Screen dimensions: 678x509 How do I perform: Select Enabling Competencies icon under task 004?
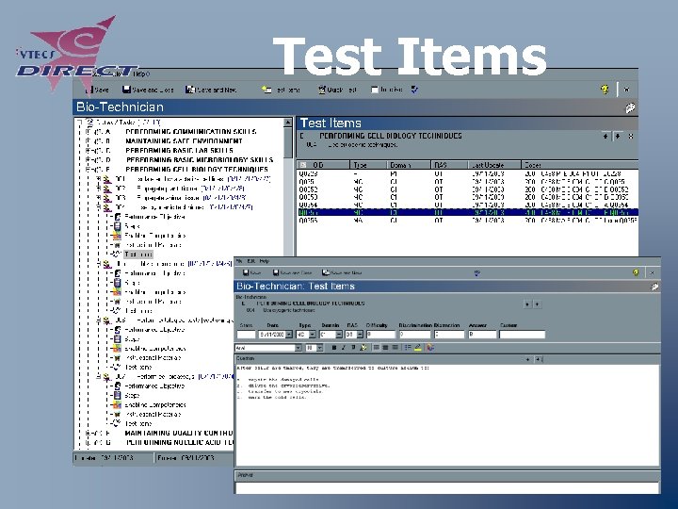(117, 236)
